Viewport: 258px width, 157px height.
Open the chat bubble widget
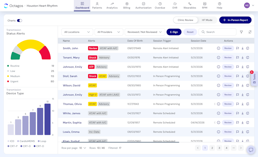tap(251, 150)
